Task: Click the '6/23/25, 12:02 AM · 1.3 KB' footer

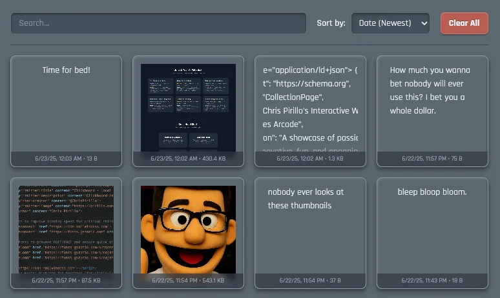Action: 310,159
